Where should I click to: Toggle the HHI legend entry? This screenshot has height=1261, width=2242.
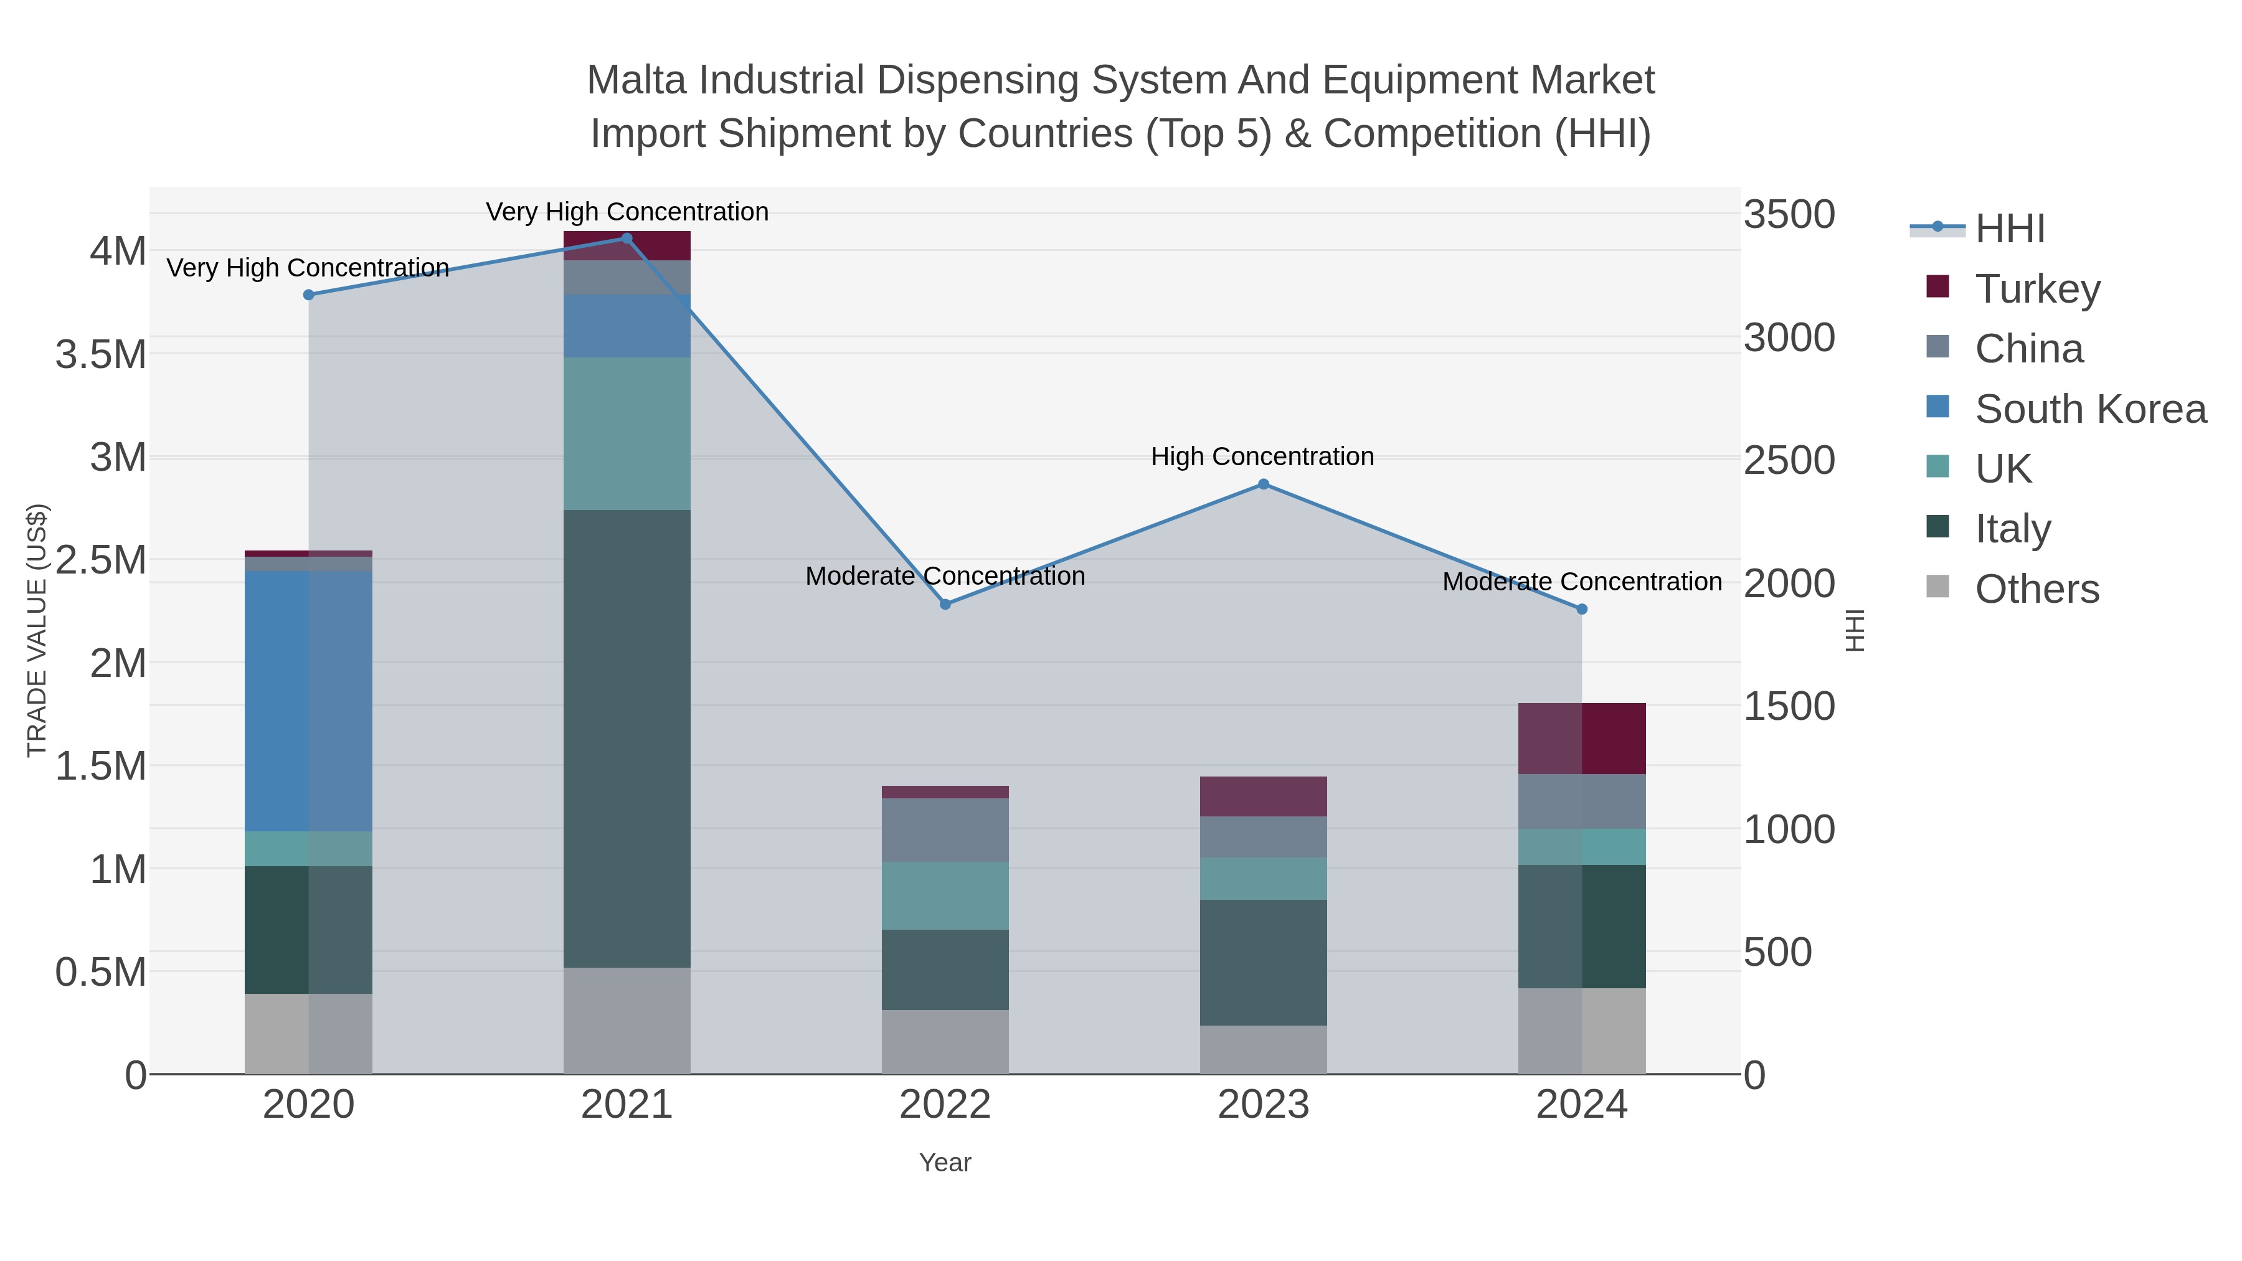point(1977,229)
